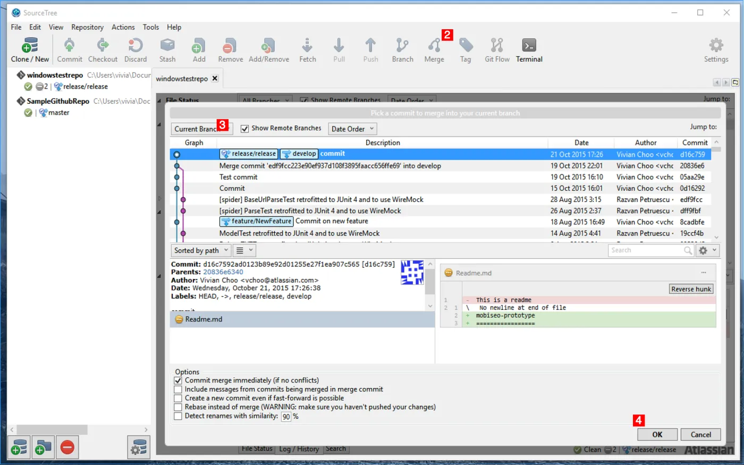Open the File menu
This screenshot has width=744, height=465.
16,27
